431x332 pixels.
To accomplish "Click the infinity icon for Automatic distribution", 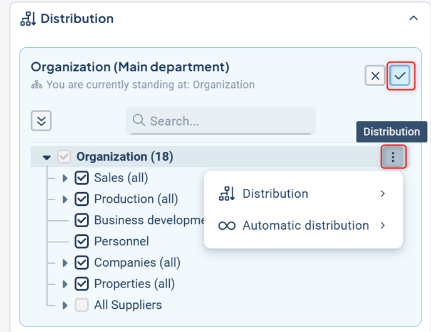I will 227,225.
